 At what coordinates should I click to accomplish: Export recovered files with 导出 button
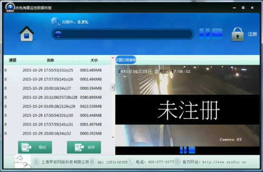point(35,147)
